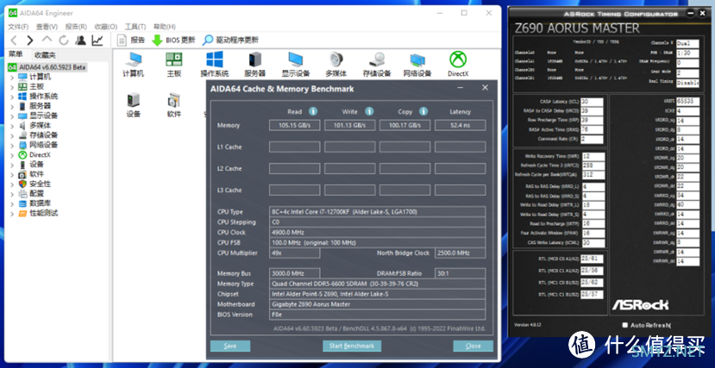Click 驱动程序更新 driver update button
The width and height of the screenshot is (715, 368).
pos(231,41)
